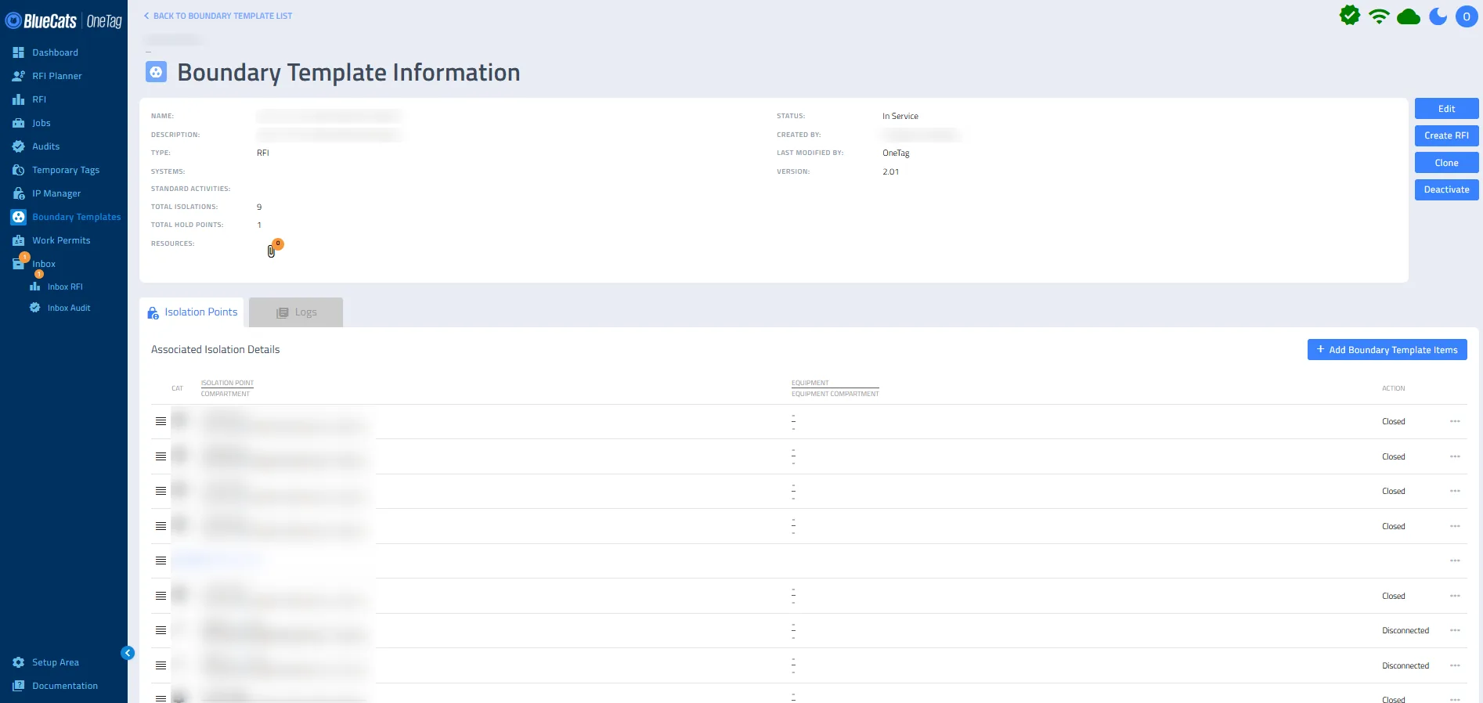Expand the Inbox tree item in the sidebar
The image size is (1483, 703).
pyautogui.click(x=44, y=264)
